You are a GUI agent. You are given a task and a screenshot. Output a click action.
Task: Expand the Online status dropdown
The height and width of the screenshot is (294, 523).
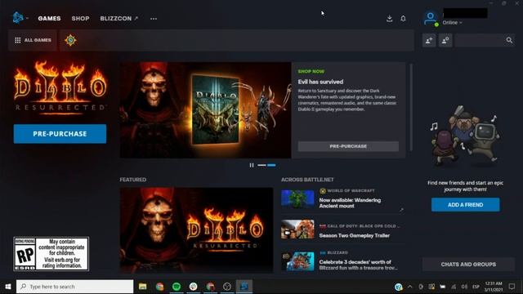click(452, 23)
